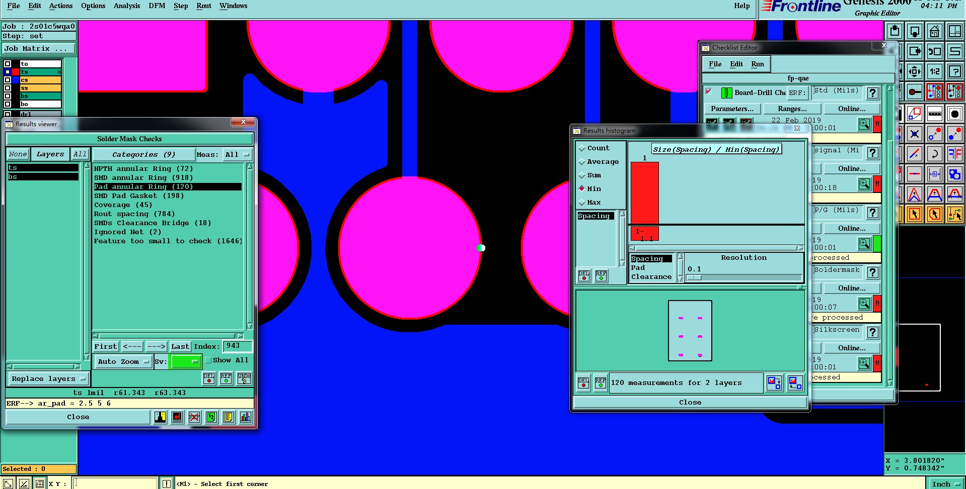Open the Analysis menu
Image resolution: width=966 pixels, height=489 pixels.
click(127, 6)
